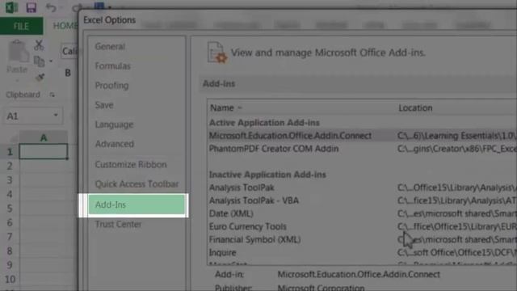Click the Save icon in quick access toolbar
Viewport: 517px width, 291px height.
[31, 7]
